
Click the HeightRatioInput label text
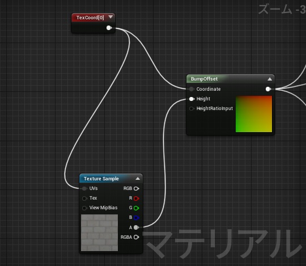(214, 108)
